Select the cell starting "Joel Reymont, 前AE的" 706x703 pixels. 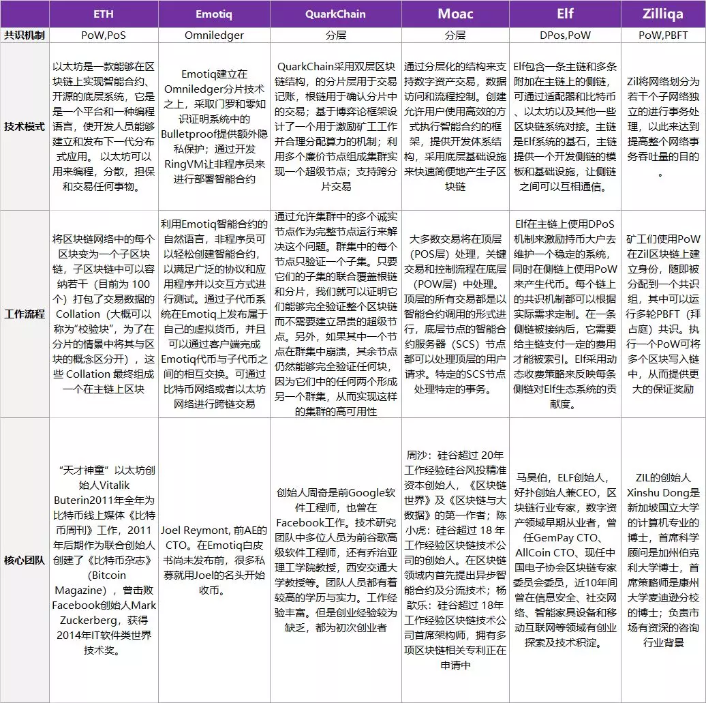[214, 560]
